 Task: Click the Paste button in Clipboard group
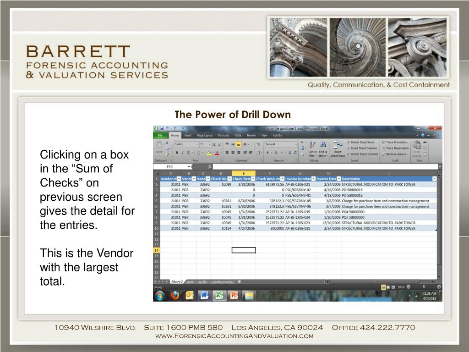point(159,148)
